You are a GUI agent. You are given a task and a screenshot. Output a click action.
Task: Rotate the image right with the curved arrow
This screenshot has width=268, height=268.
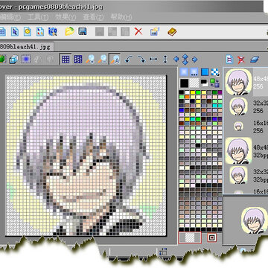[x=141, y=60]
